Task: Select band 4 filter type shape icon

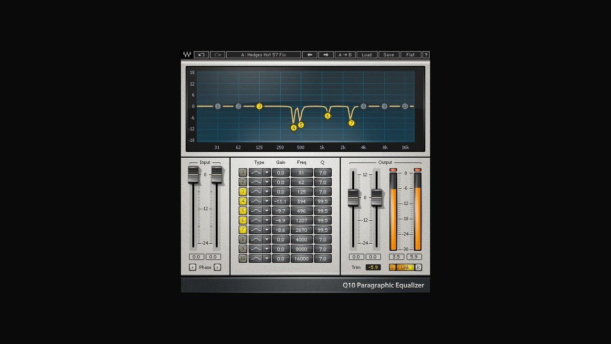Action: coord(256,201)
